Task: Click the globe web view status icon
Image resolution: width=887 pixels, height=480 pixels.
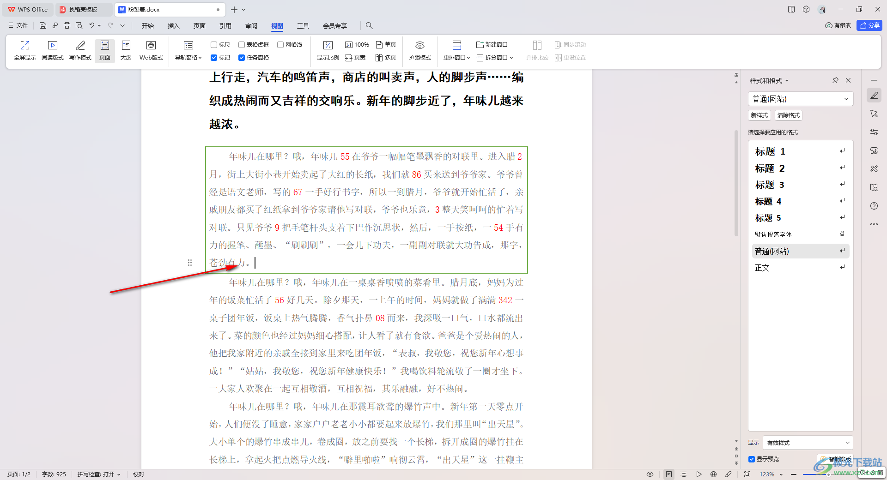Action: click(713, 474)
